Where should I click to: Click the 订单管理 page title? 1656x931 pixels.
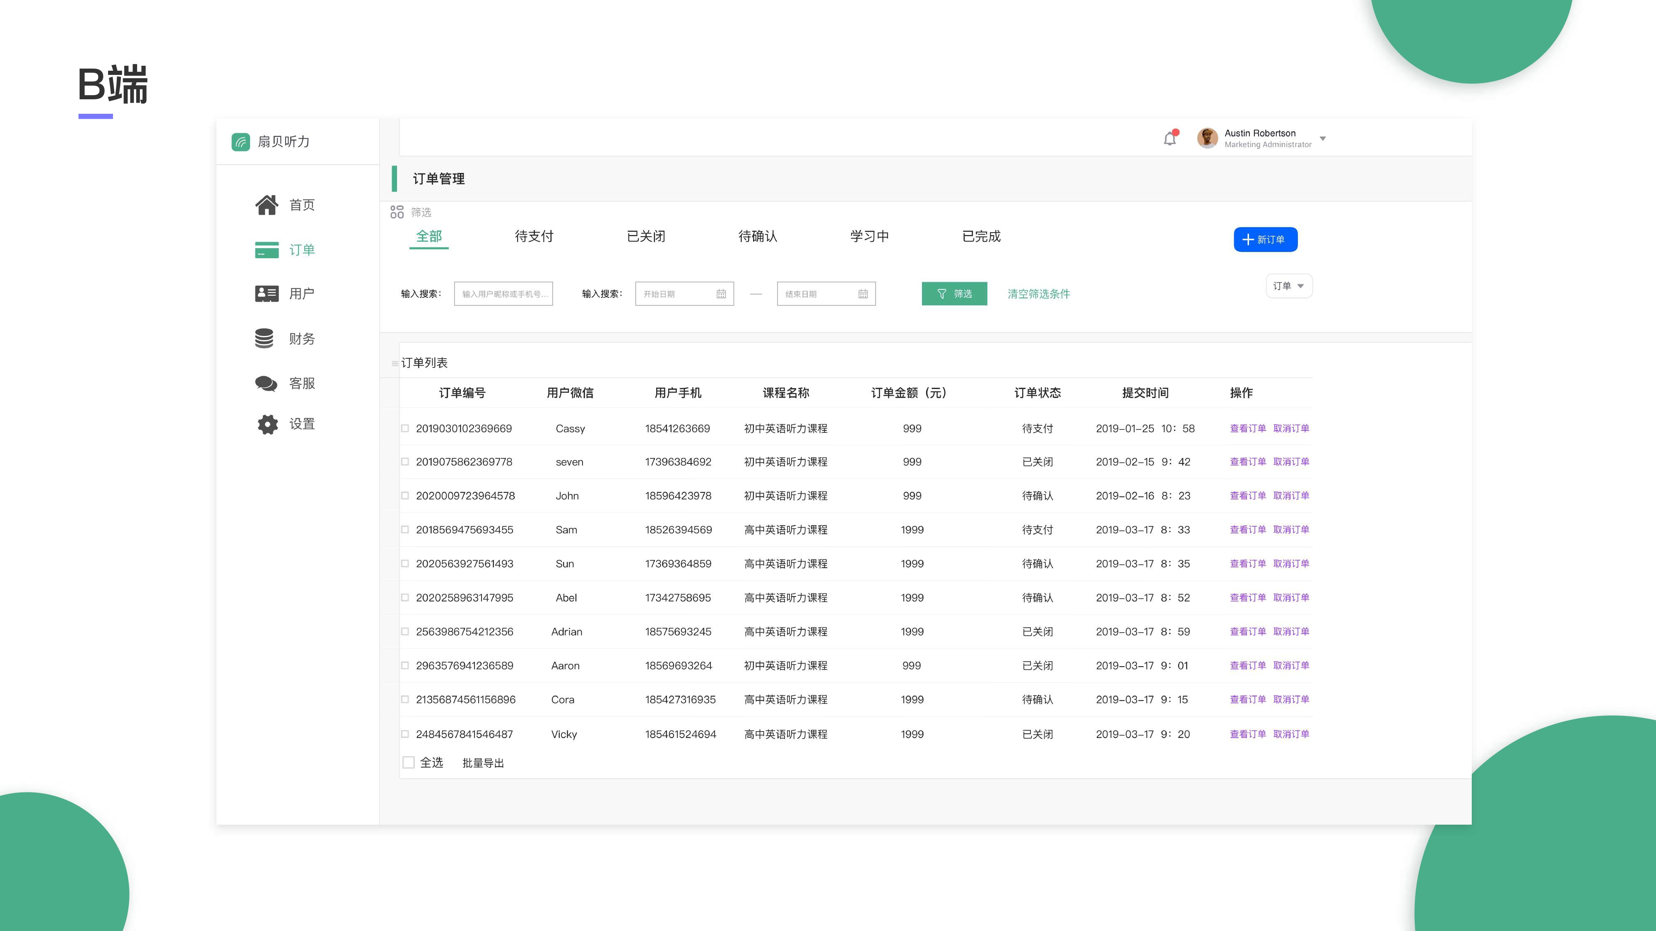(439, 179)
